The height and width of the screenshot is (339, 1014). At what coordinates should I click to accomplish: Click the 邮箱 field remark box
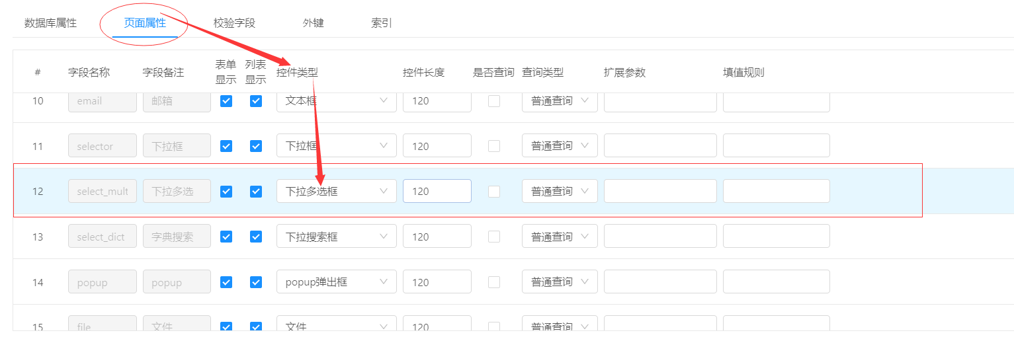click(x=177, y=101)
